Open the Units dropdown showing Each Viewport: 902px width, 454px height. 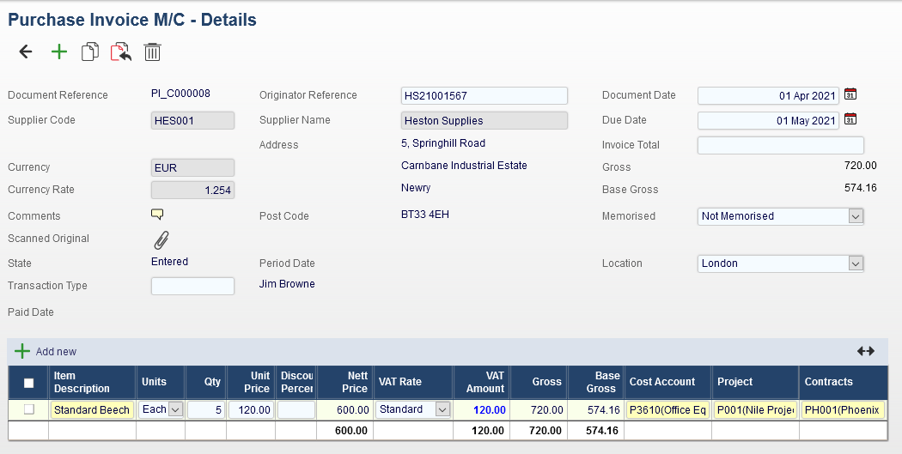tap(175, 410)
